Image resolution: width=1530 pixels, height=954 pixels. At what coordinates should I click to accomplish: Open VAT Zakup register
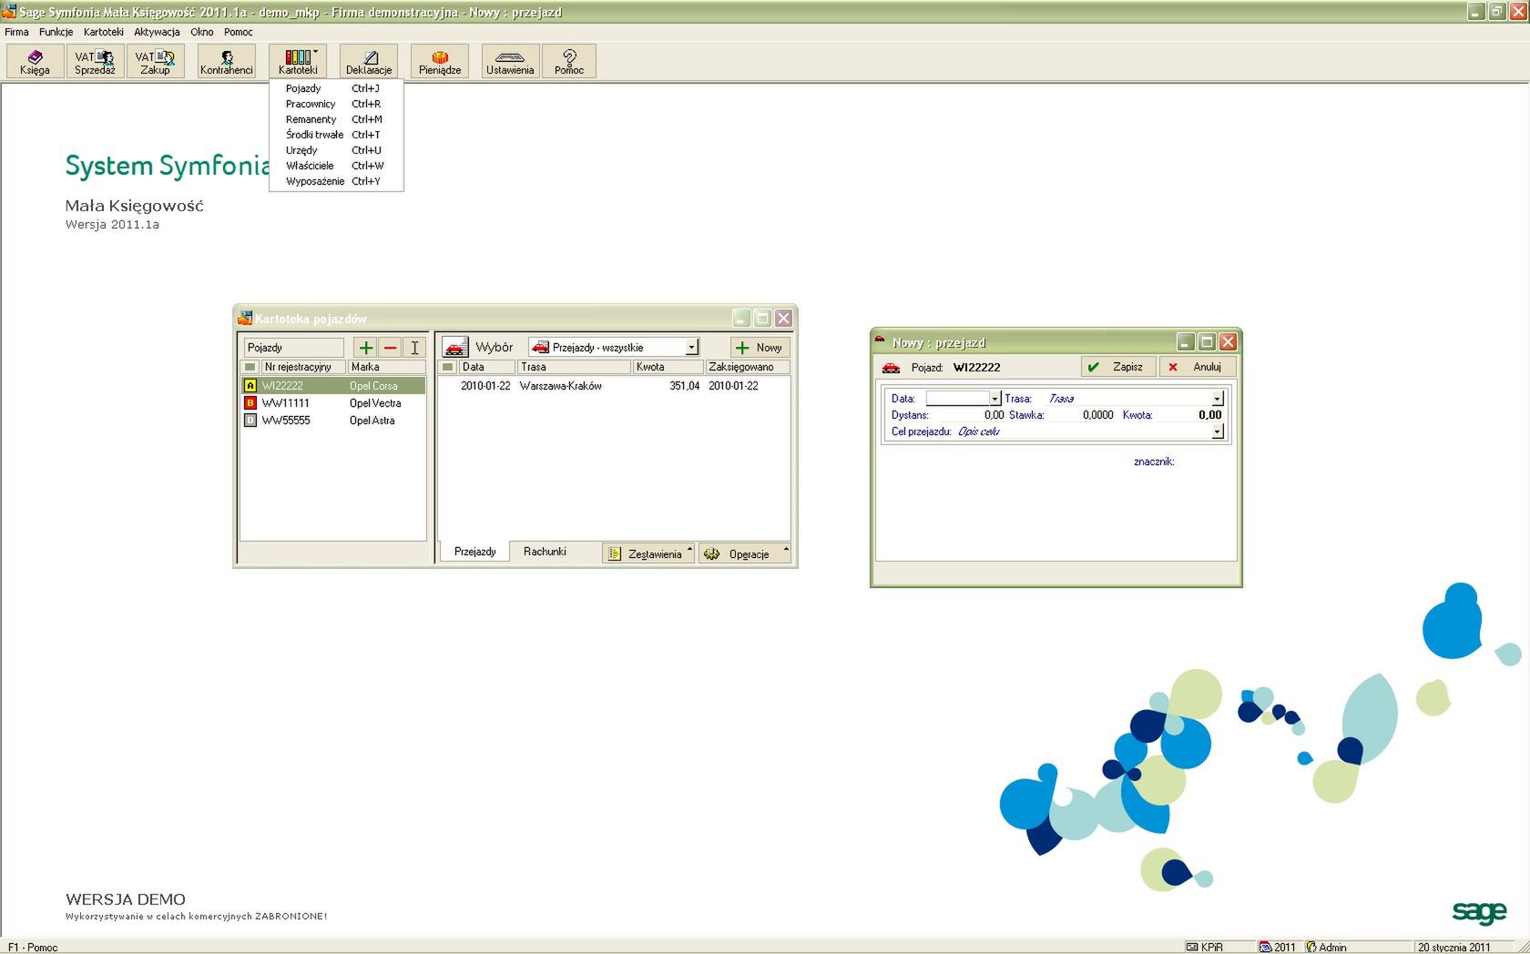click(x=155, y=61)
